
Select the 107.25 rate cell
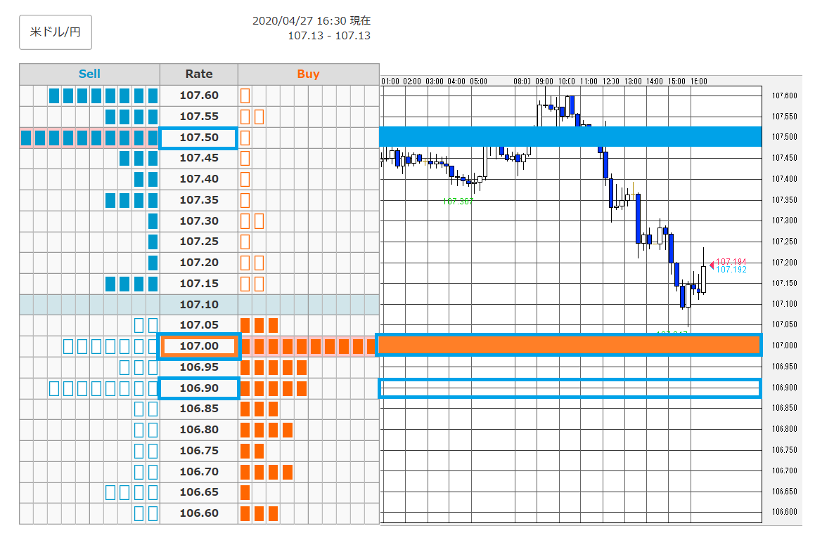[x=199, y=242]
